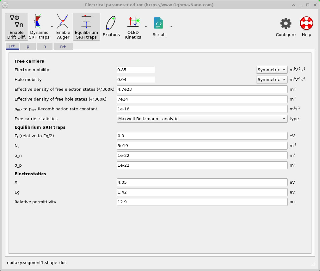The height and width of the screenshot is (271, 320).
Task: Open Configure gear icon
Action: [286, 27]
